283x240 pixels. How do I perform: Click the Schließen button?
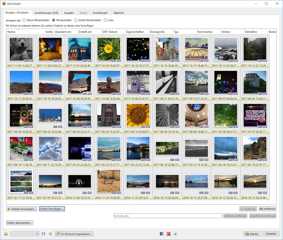[271, 234]
